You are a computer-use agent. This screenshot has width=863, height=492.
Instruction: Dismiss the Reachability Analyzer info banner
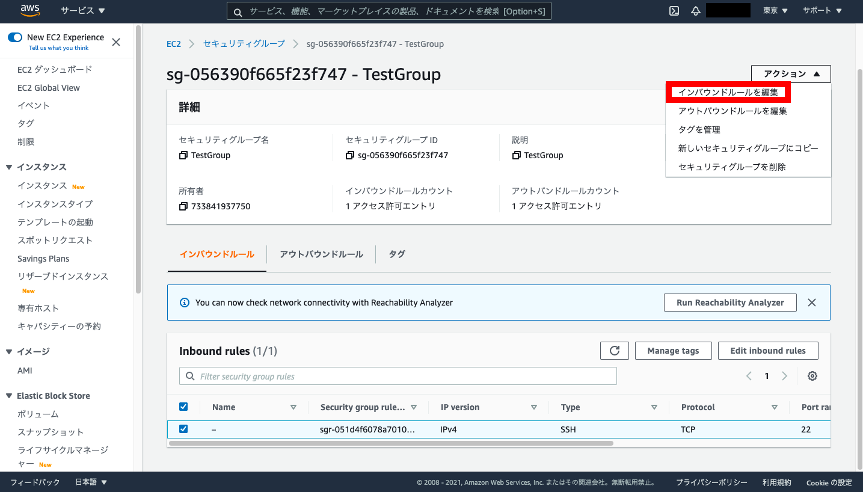812,303
